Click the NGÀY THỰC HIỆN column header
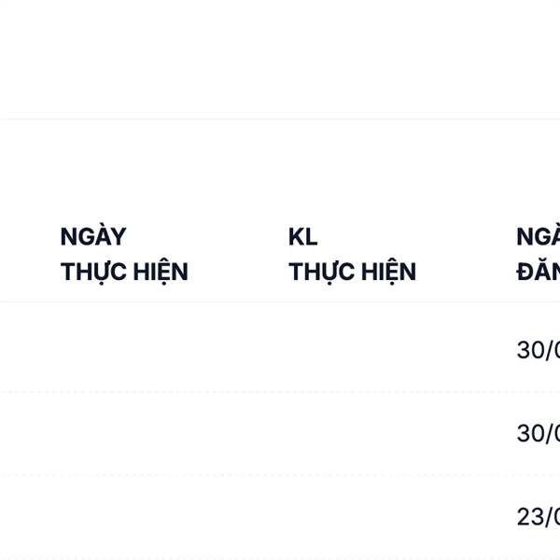Viewport: 560px width, 560px height. coord(124,254)
